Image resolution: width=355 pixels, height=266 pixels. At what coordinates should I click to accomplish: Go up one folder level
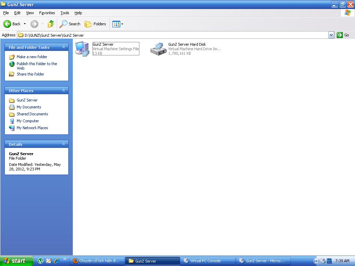point(51,24)
